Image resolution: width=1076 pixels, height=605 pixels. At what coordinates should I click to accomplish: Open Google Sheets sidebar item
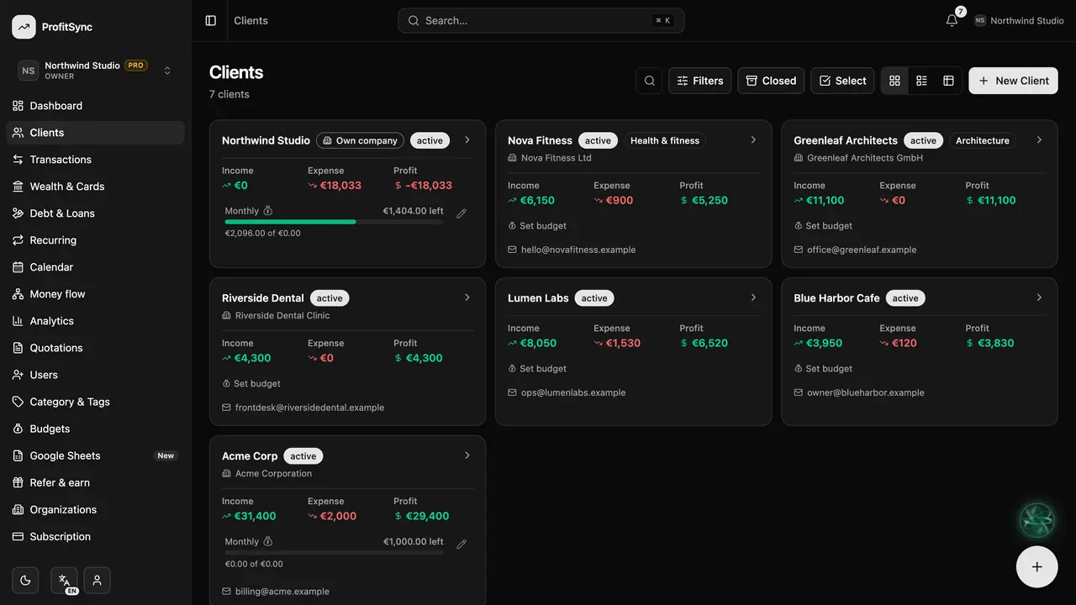[x=96, y=455]
